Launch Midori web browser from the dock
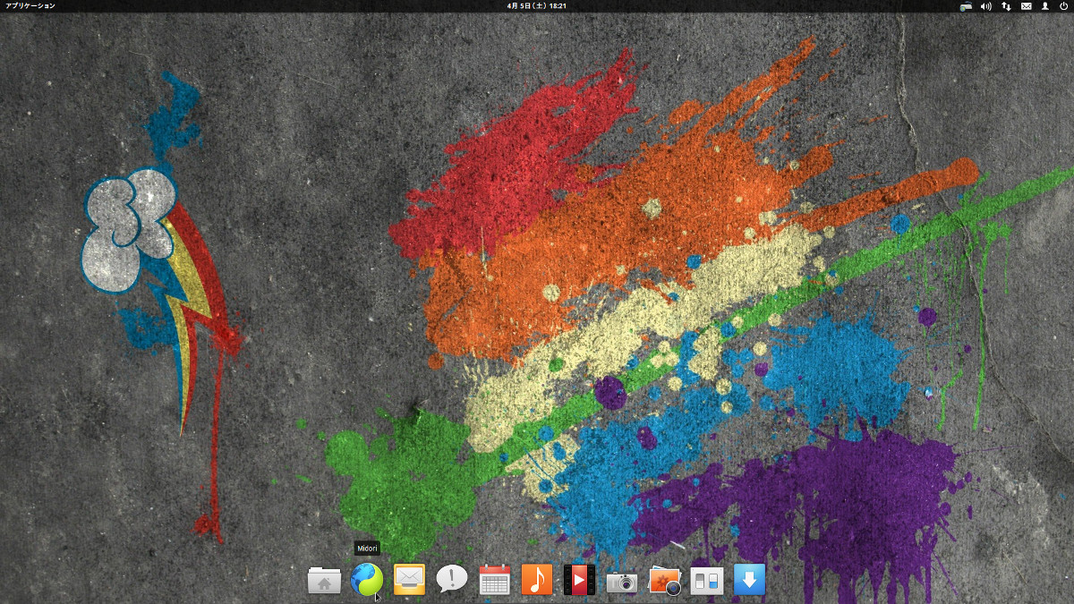The height and width of the screenshot is (604, 1074). coord(367,581)
